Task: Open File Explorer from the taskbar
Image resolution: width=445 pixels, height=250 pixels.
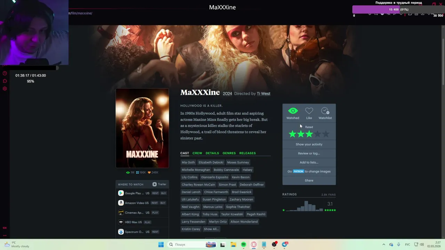Action: pyautogui.click(x=233, y=244)
